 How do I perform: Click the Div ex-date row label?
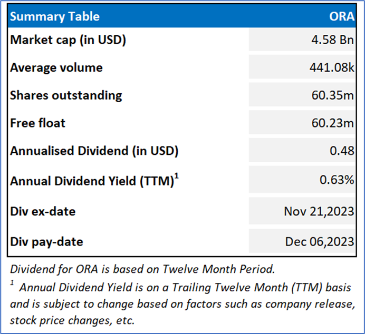pyautogui.click(x=43, y=212)
